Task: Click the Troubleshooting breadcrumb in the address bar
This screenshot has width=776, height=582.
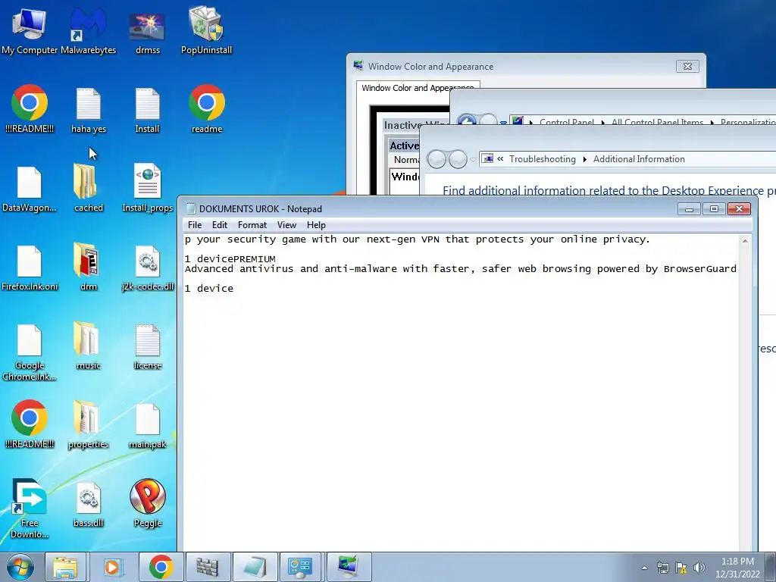Action: [543, 159]
